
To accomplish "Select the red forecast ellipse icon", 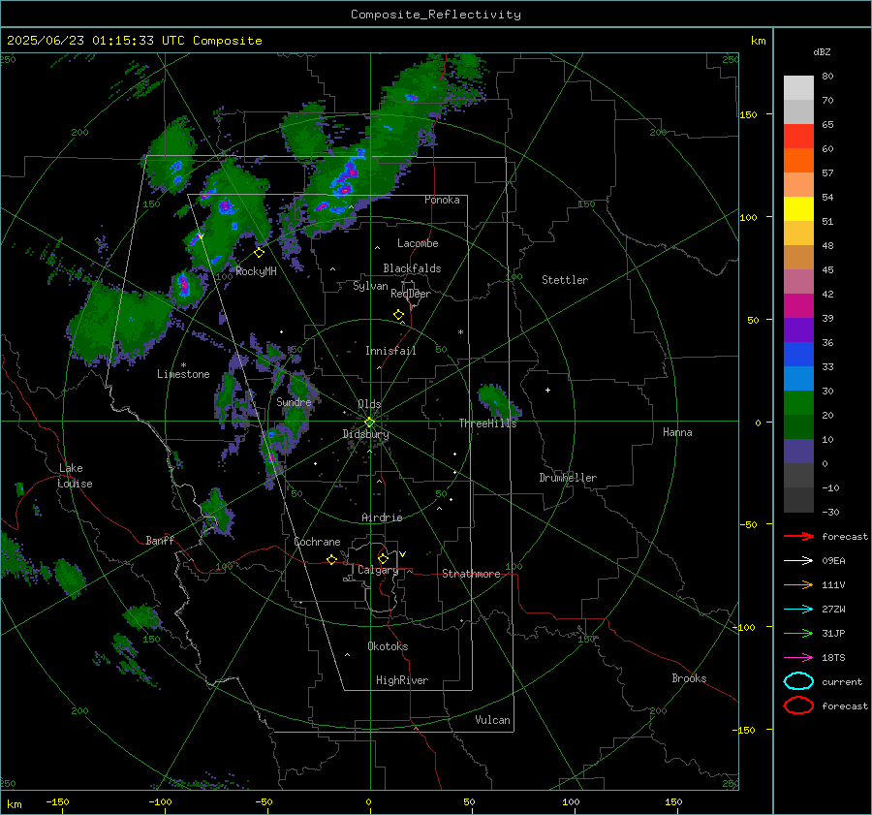I will point(798,705).
